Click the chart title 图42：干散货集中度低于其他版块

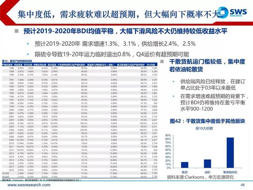(x=207, y=121)
